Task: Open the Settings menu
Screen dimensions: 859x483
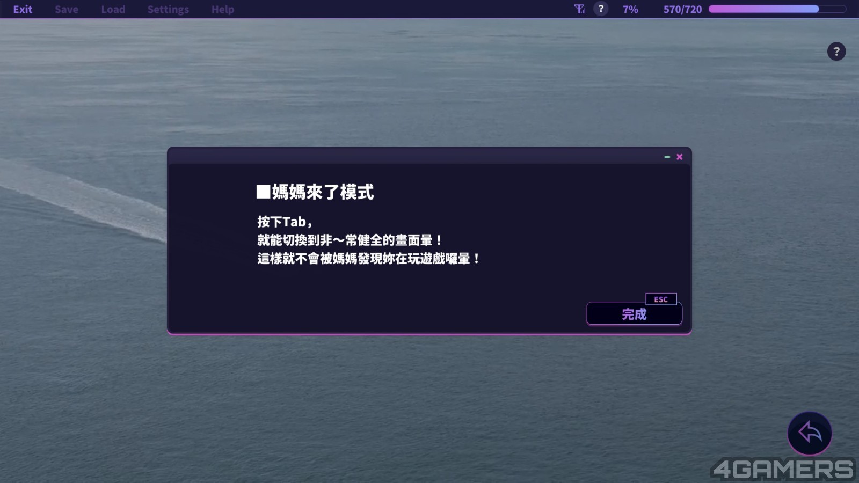Action: (168, 9)
